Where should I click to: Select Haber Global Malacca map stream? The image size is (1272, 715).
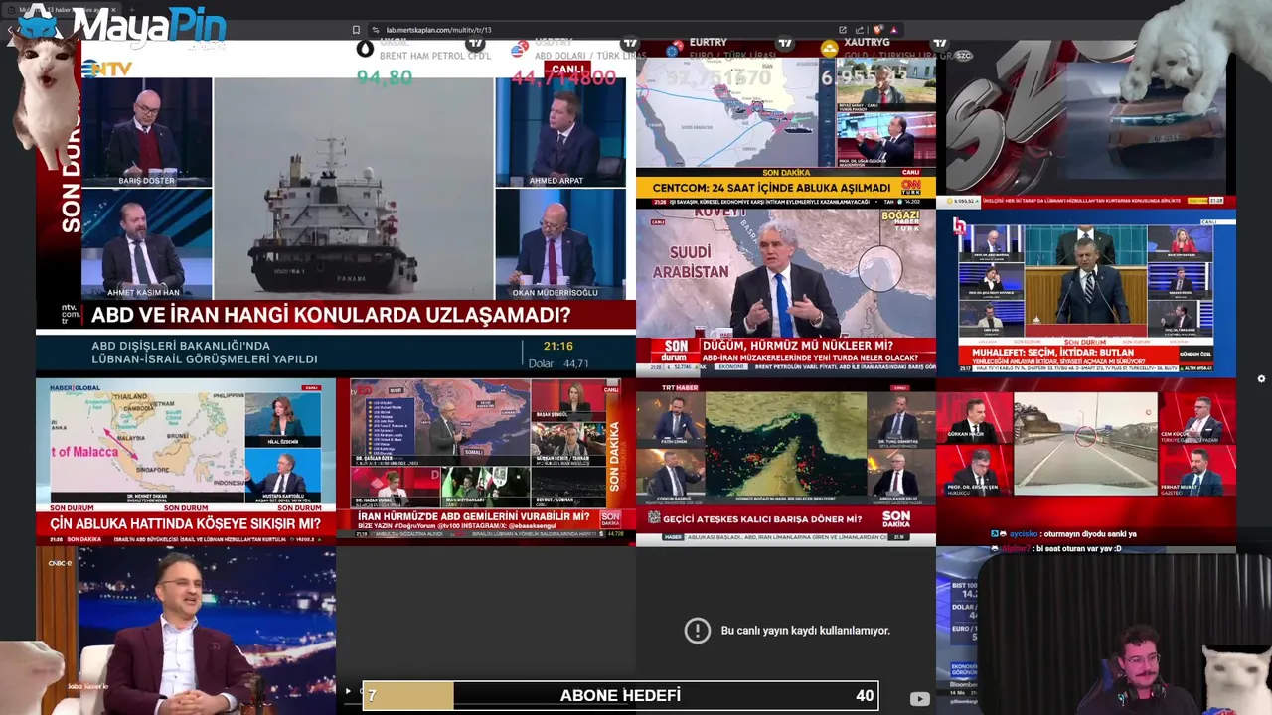coord(186,461)
